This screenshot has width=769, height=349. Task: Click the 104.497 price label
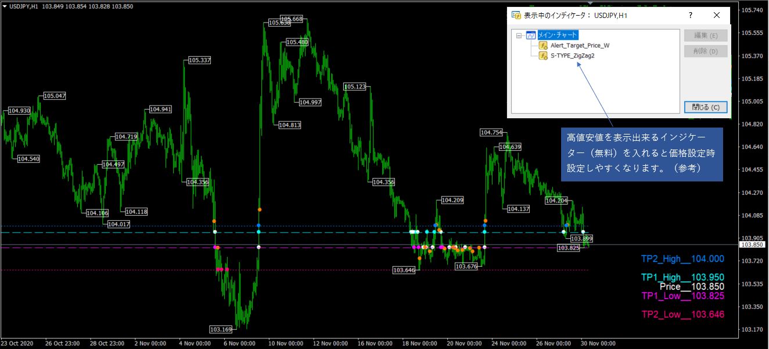113,165
